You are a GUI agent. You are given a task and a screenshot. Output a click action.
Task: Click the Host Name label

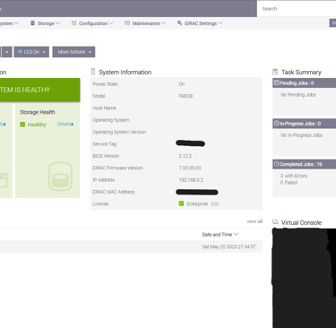point(104,108)
